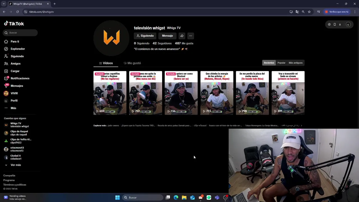
Task: Click the browser zoom magnifier icon
Action: coord(303,12)
